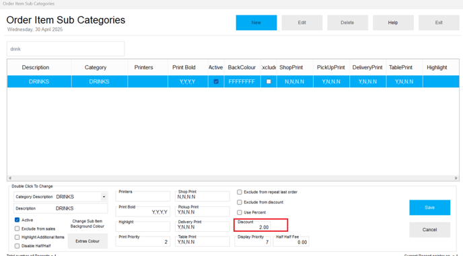Cancel the current edit
Viewport: 463px width, 256px height.
pyautogui.click(x=429, y=230)
